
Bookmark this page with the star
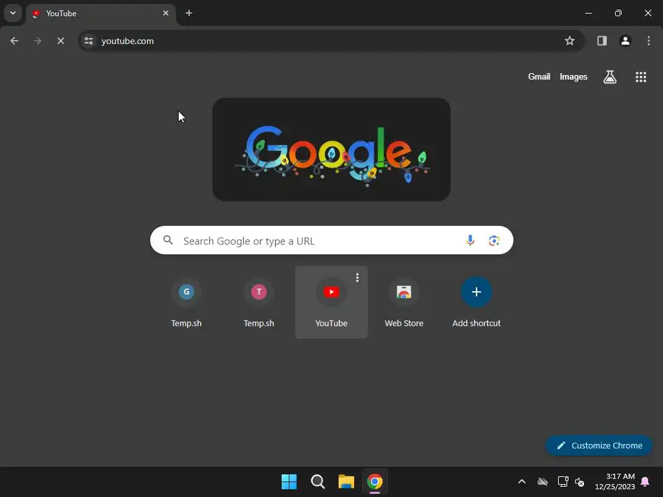pos(570,41)
